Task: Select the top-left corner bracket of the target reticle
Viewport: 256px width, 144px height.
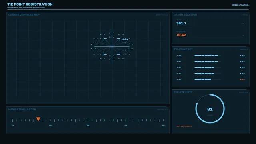Action: 105,40
